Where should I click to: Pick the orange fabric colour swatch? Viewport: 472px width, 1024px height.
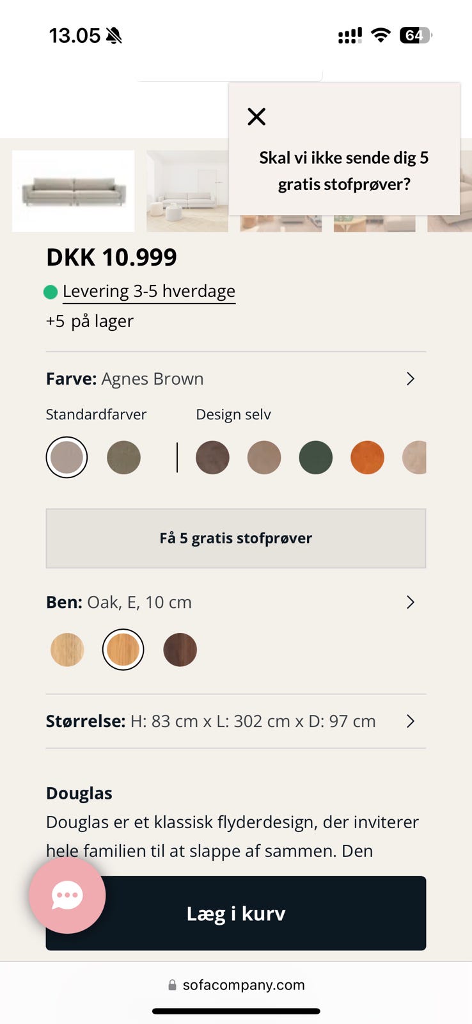[x=367, y=458]
